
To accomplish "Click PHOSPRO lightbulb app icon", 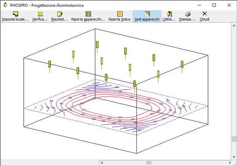I will pos(5,5).
